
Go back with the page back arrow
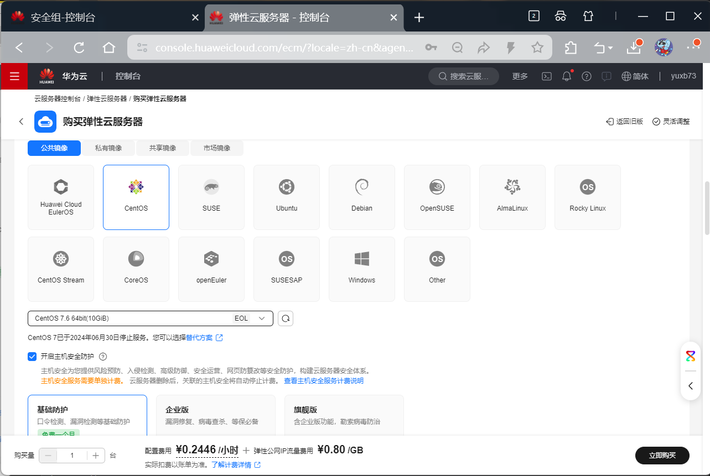21,122
